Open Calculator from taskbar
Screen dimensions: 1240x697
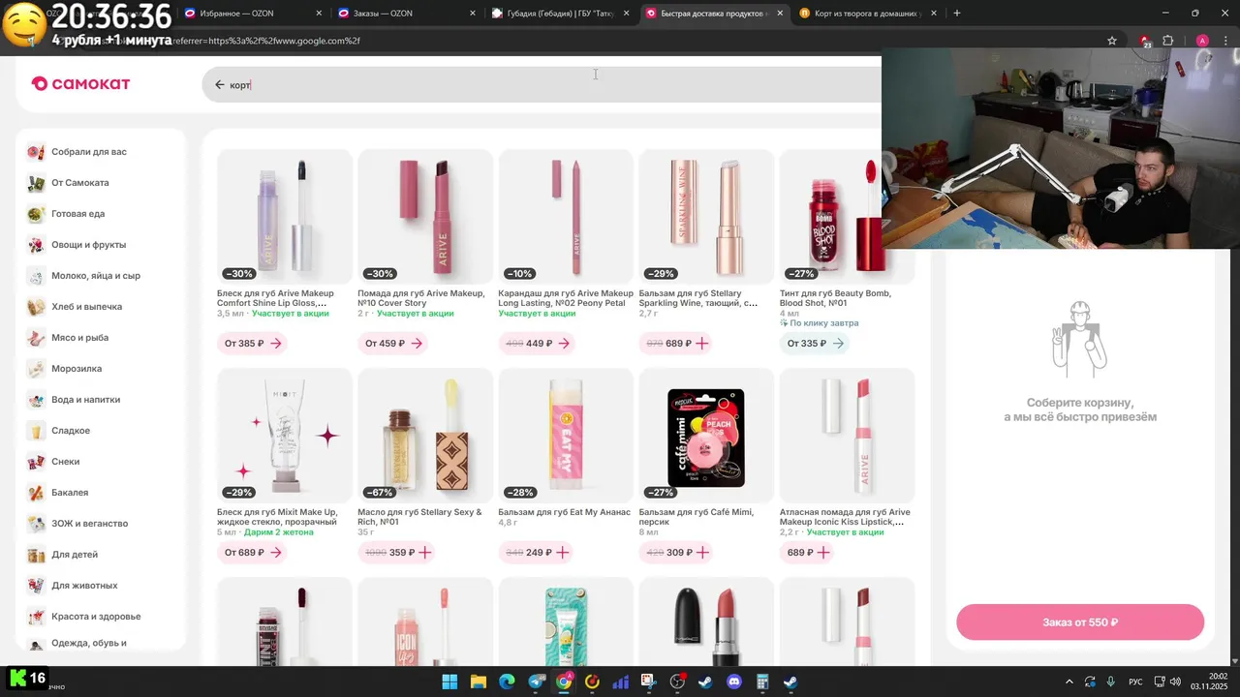pyautogui.click(x=761, y=682)
